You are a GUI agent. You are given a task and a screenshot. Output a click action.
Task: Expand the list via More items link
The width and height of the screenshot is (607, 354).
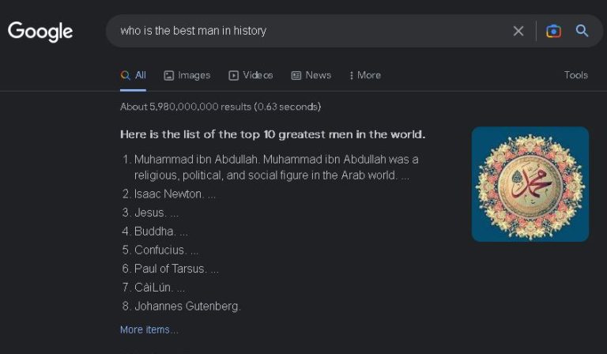(149, 330)
